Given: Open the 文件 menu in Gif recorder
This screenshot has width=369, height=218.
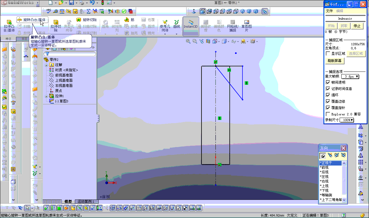Looking at the screenshot, I should (329, 11).
